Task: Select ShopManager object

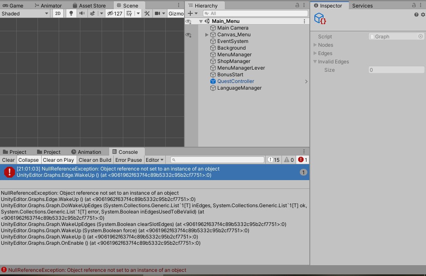Action: [x=234, y=61]
